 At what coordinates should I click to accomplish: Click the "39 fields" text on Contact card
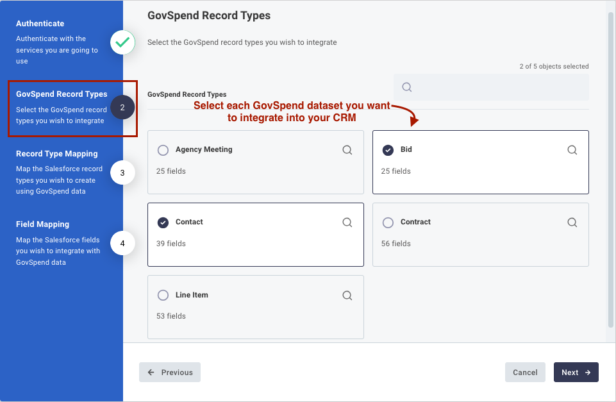(x=171, y=244)
